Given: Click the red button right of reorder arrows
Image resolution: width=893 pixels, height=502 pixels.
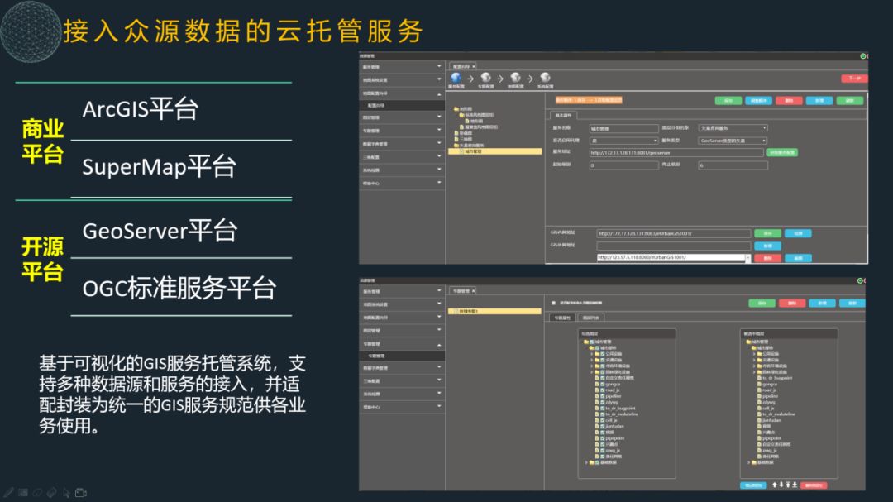Looking at the screenshot, I should pyautogui.click(x=814, y=485).
